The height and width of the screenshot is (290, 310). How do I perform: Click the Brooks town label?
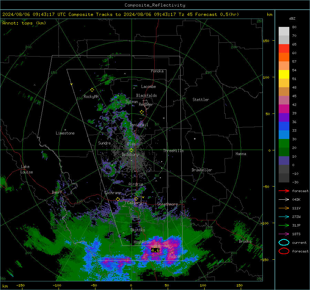click(245, 241)
